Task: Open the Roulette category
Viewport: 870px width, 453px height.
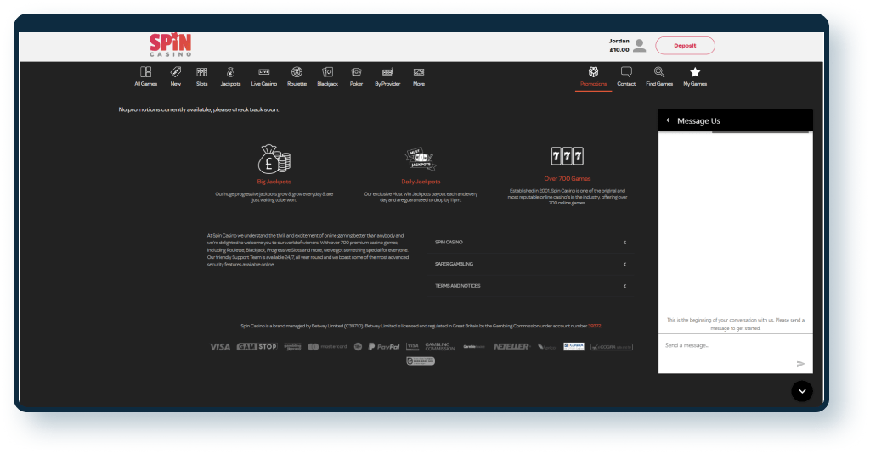Action: coord(297,76)
